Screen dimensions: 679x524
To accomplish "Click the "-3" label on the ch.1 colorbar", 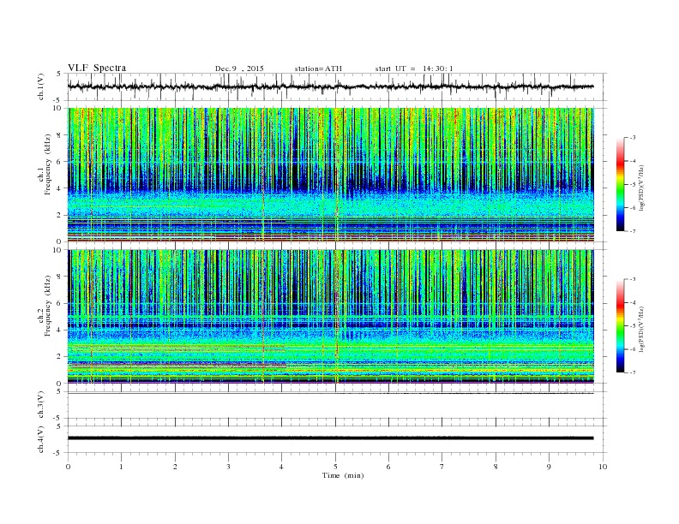I will (x=632, y=138).
